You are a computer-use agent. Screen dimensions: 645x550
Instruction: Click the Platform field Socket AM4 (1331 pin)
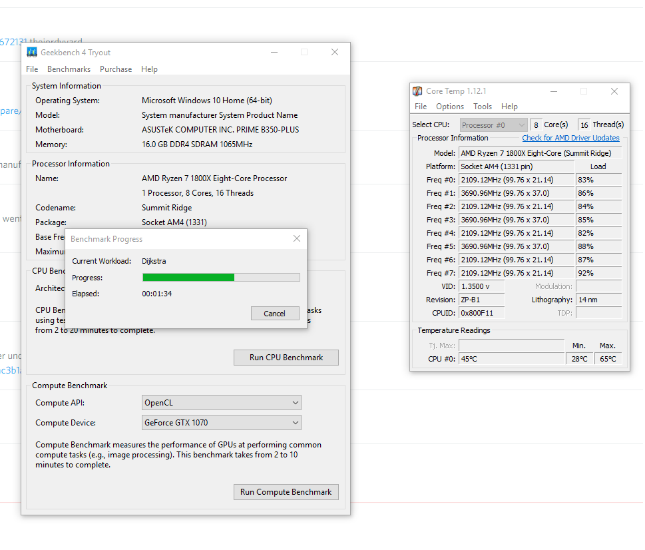[x=517, y=166]
